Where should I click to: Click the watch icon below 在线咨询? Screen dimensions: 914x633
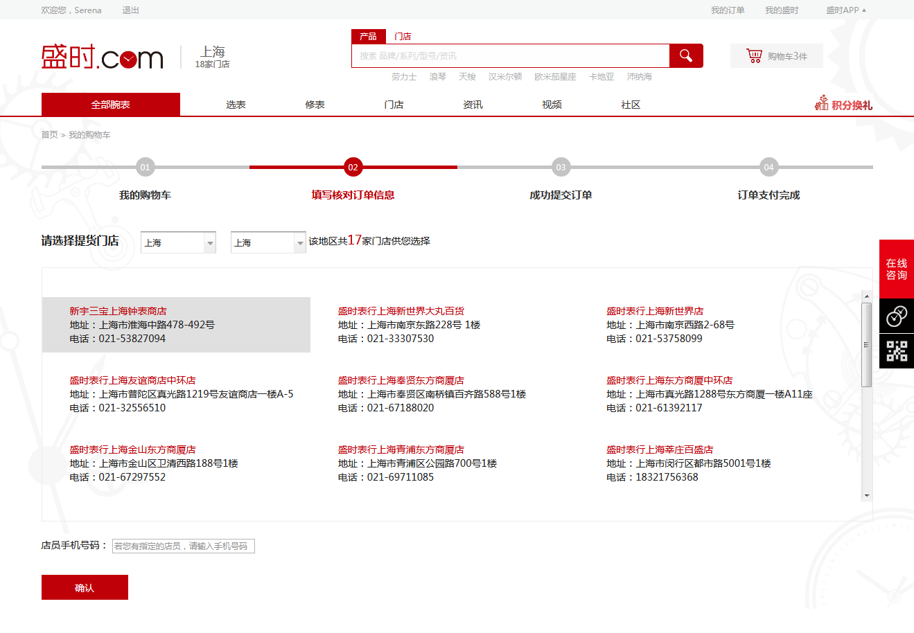point(896,316)
